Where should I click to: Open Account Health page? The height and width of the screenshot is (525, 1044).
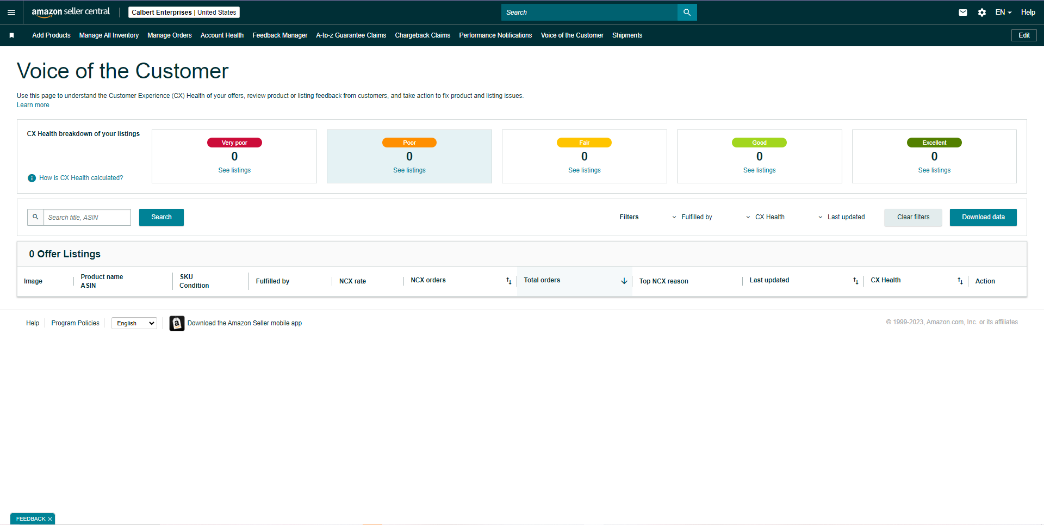click(x=222, y=35)
